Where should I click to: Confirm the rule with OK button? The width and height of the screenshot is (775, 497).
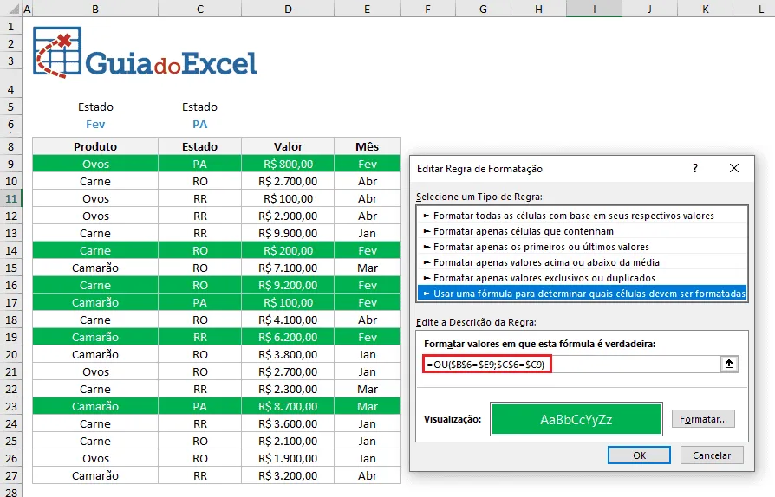[x=639, y=455]
